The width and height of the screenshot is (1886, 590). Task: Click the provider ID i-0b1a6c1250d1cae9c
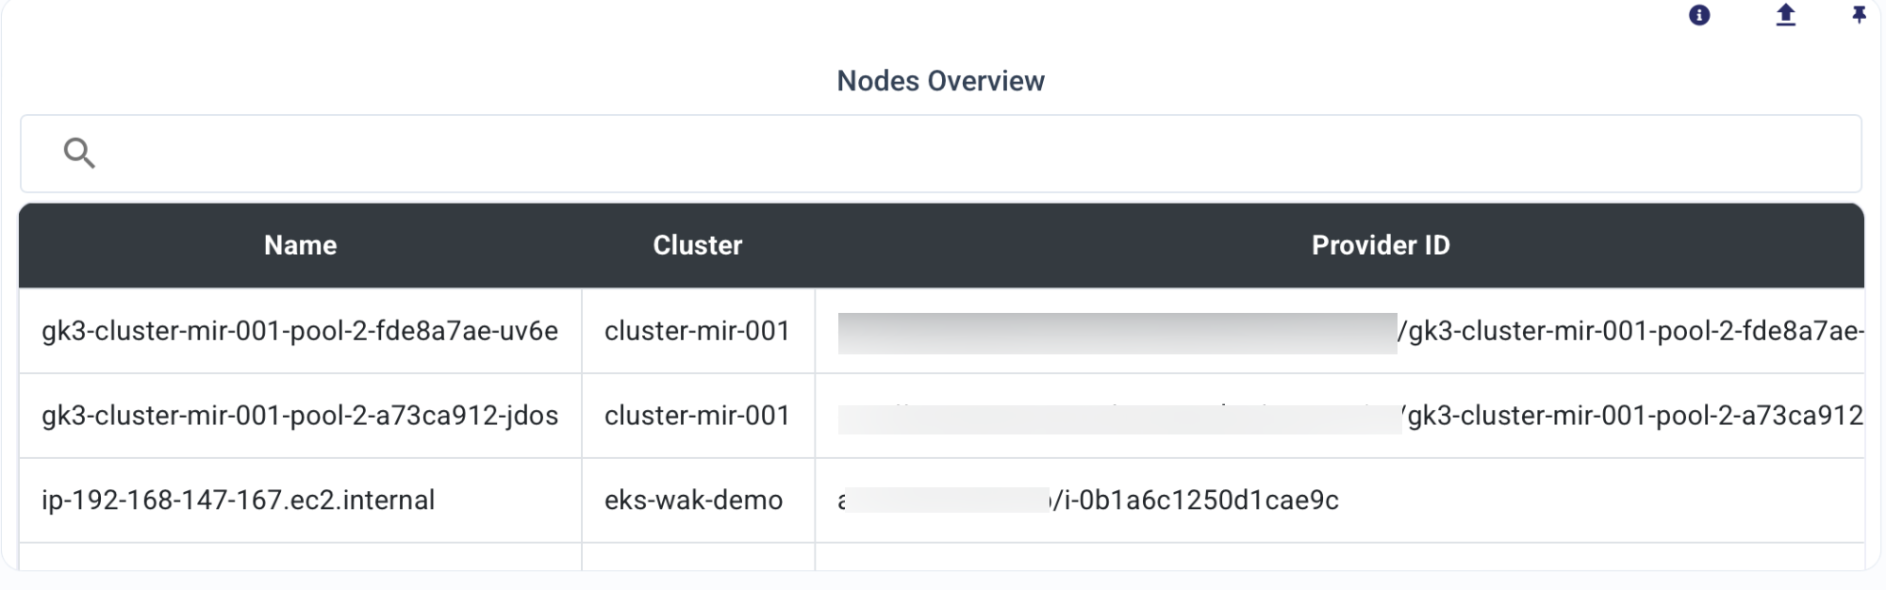1196,500
